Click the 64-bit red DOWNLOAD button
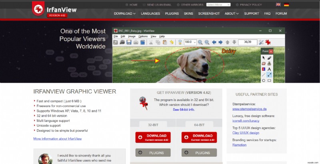Screen dimensions: 320x164 [199, 137]
